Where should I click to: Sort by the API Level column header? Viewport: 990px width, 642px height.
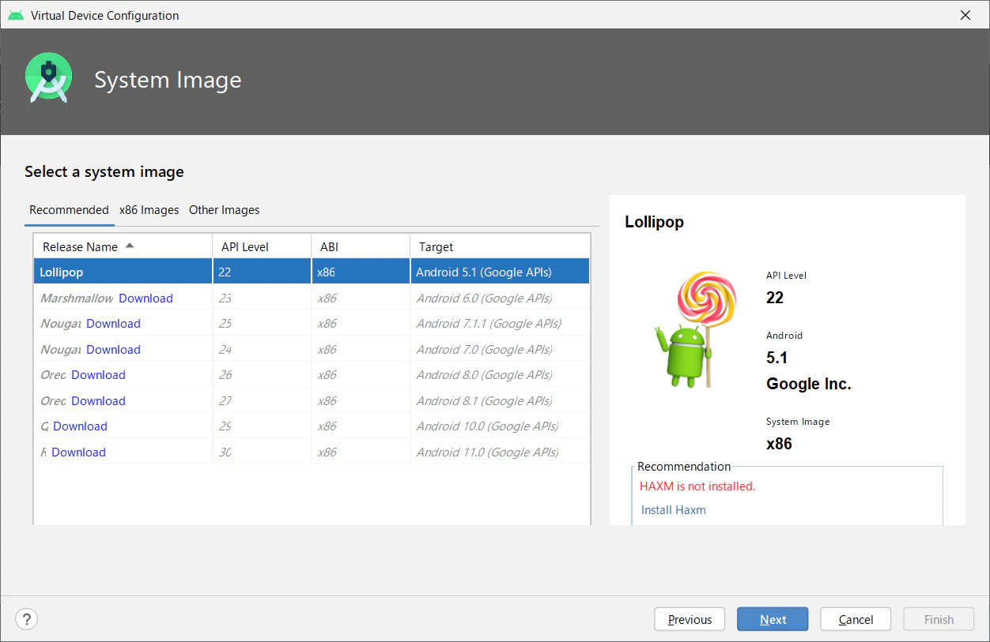(262, 246)
